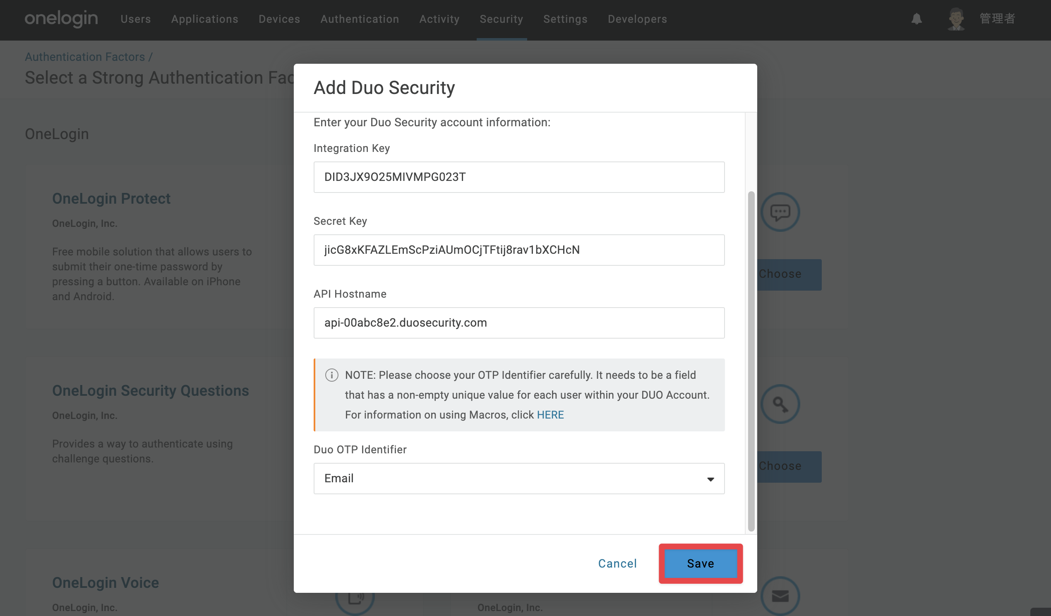Open the Email identifier combo box
This screenshot has width=1051, height=616.
pyautogui.click(x=519, y=479)
